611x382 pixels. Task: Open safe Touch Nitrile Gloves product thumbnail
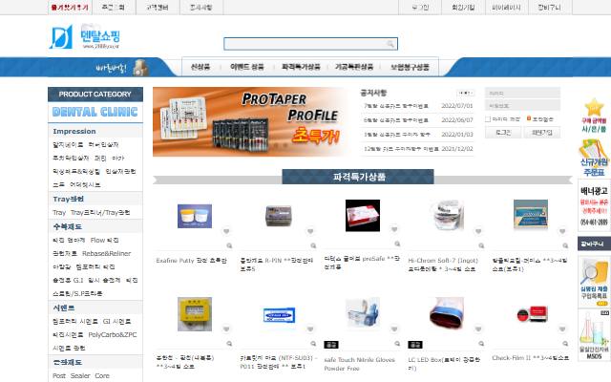coord(363,312)
